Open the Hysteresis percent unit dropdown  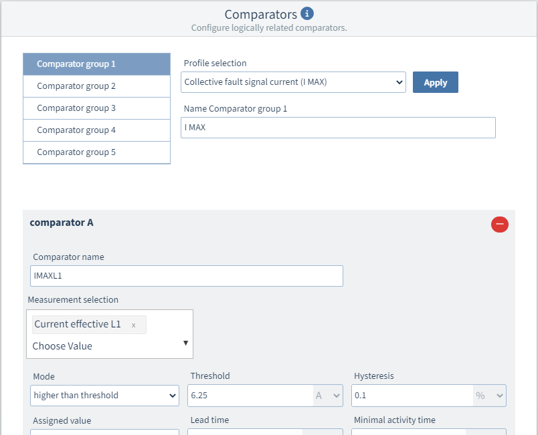[490, 396]
